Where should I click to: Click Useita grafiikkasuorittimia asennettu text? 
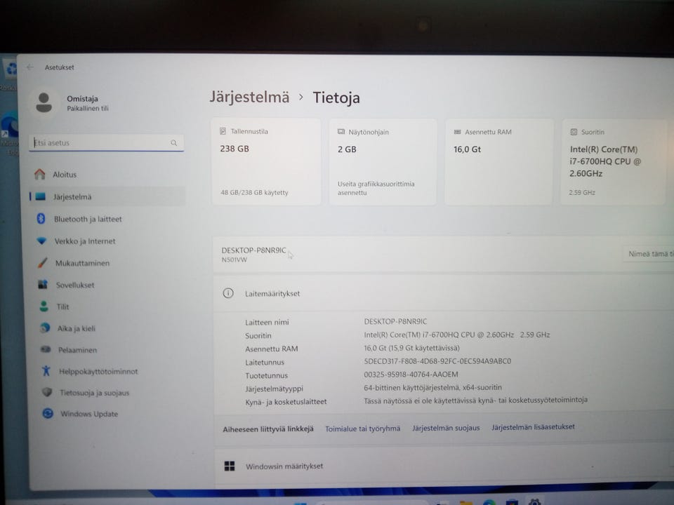(376, 188)
